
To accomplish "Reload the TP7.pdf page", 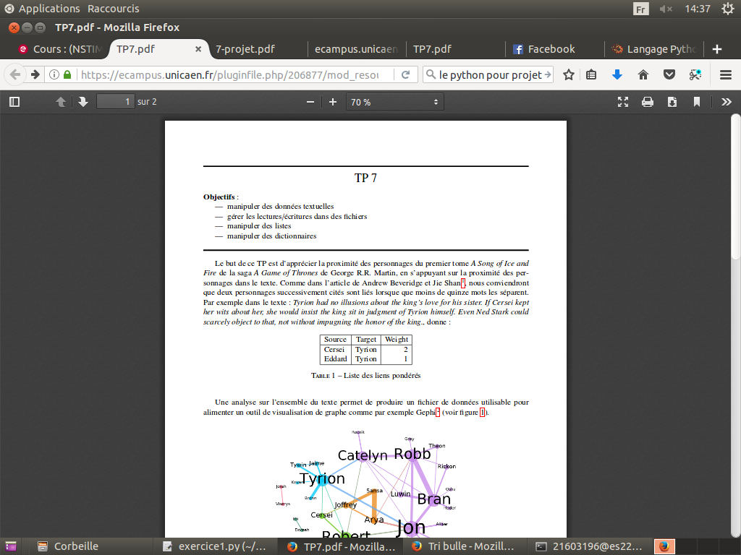I will point(406,74).
